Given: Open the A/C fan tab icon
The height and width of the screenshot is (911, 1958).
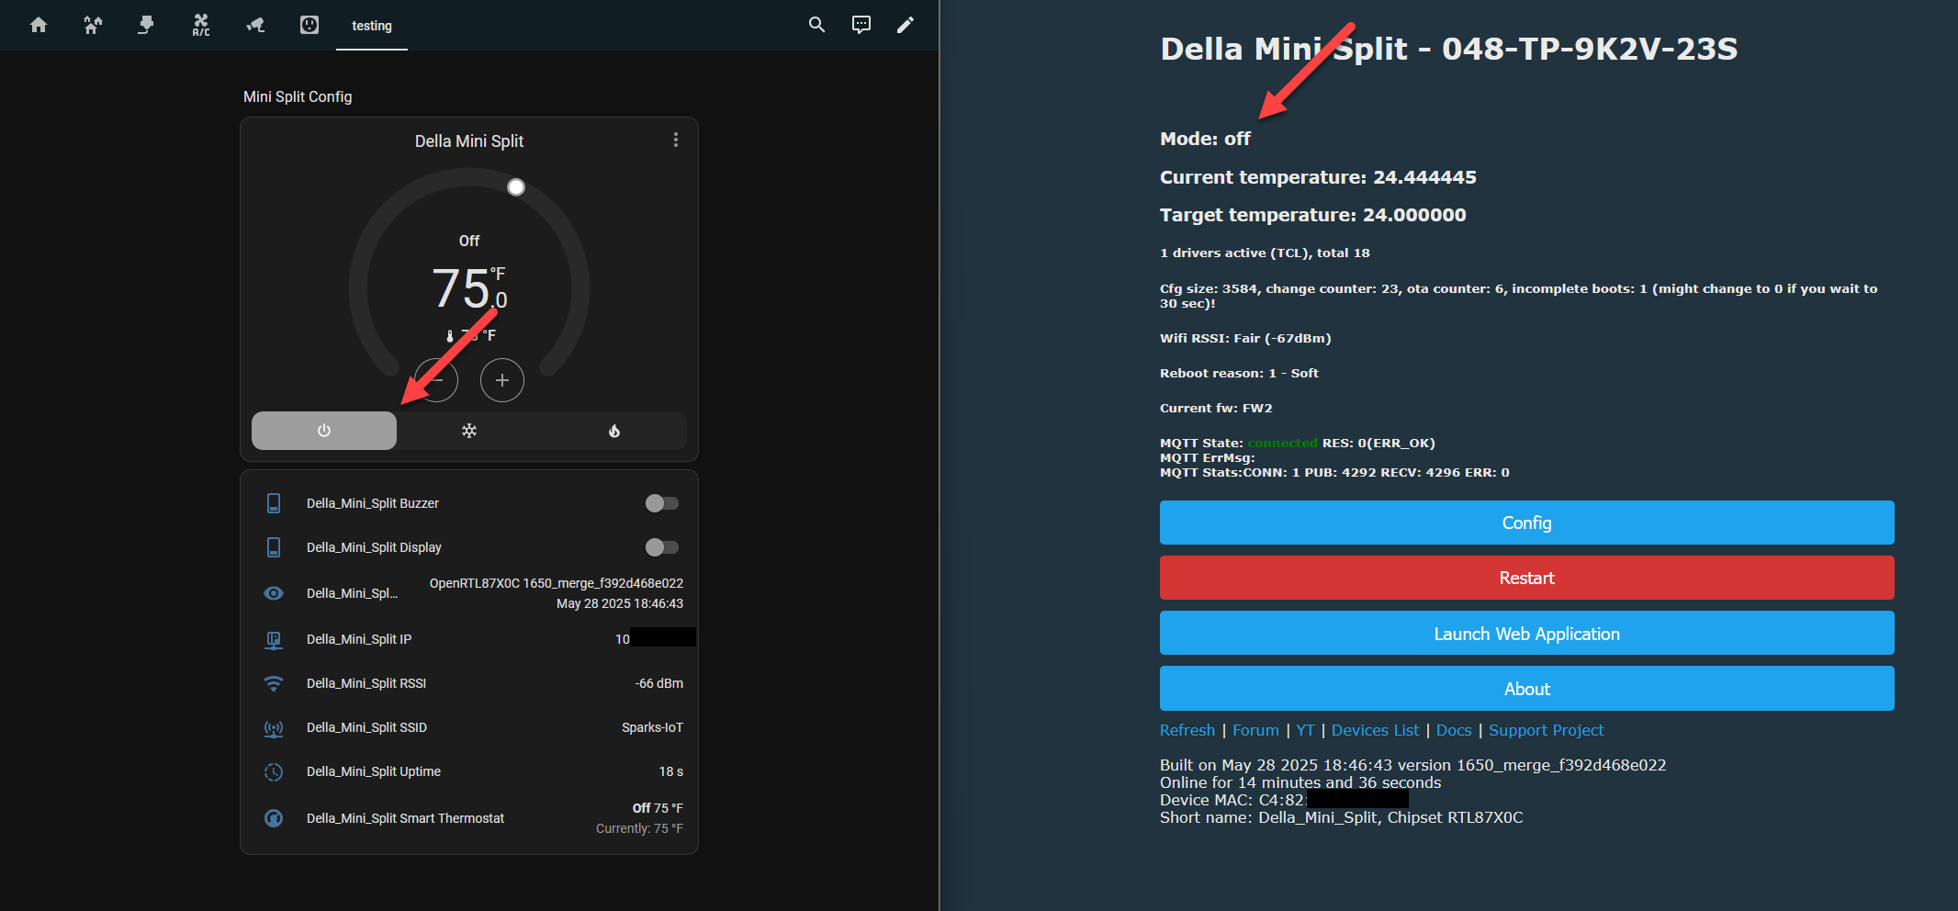Looking at the screenshot, I should (201, 25).
